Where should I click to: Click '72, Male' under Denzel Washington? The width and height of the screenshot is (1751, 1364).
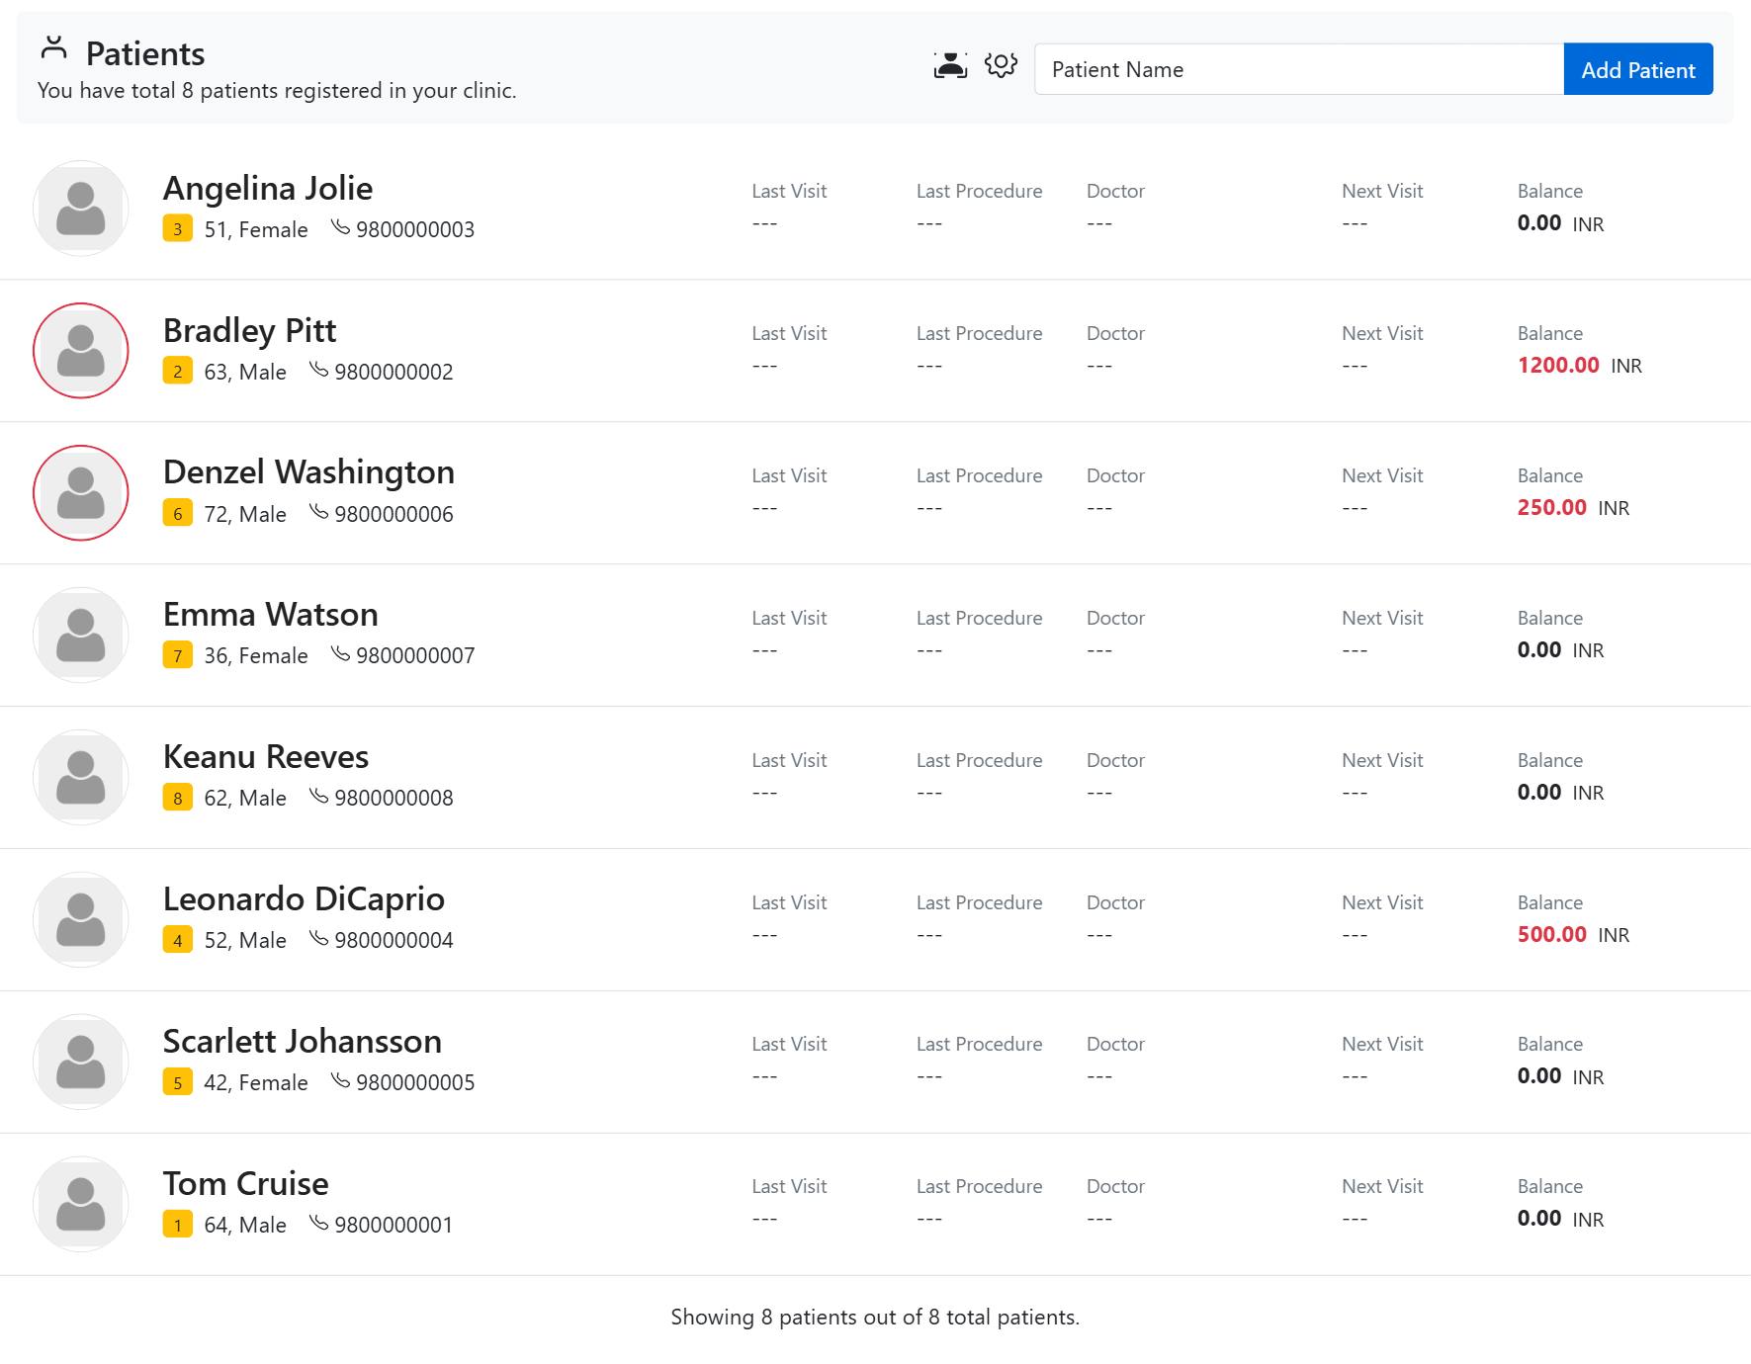pos(245,514)
